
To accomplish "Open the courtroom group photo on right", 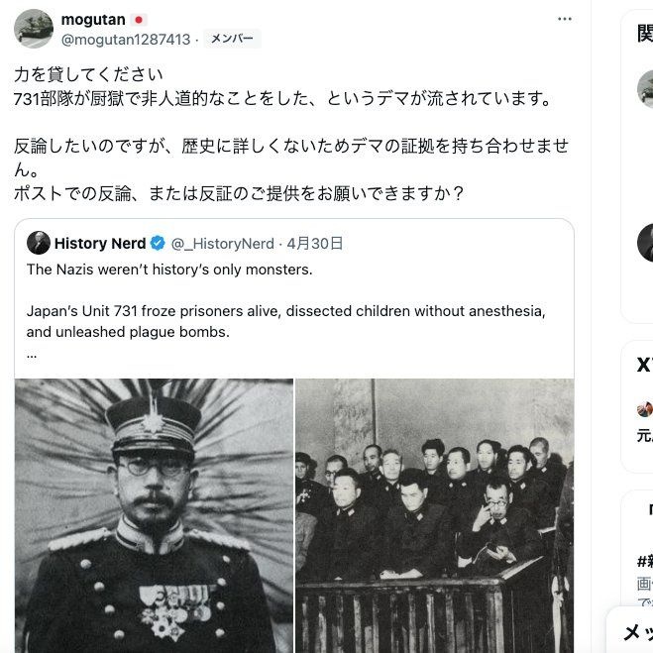I will [x=435, y=515].
